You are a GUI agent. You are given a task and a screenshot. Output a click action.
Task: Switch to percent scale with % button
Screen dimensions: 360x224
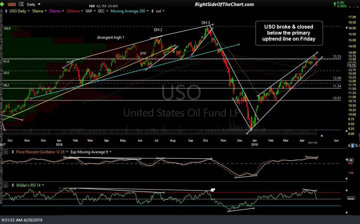tap(357, 145)
